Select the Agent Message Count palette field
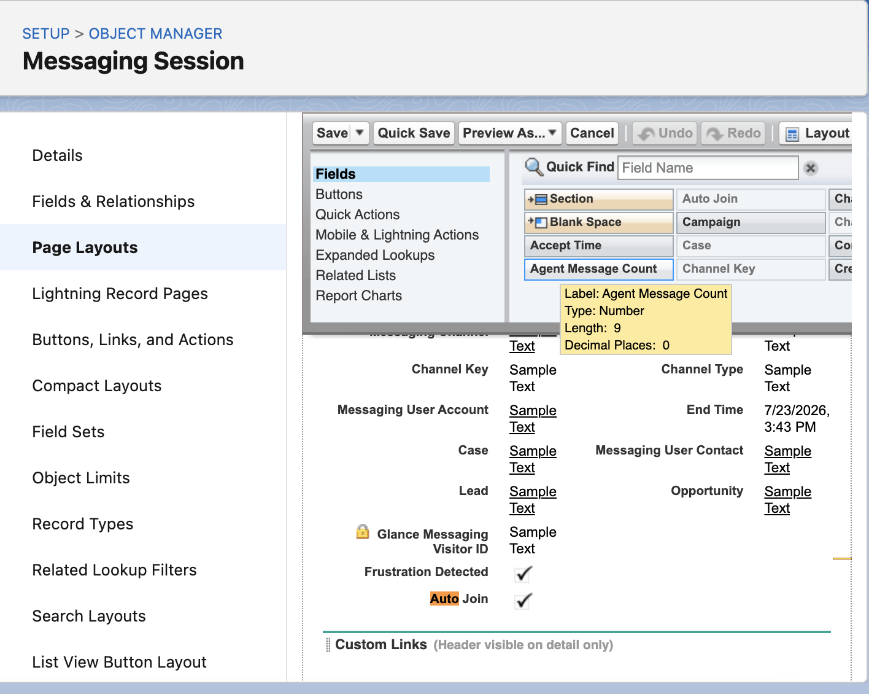Image resolution: width=869 pixels, height=694 pixels. (598, 269)
